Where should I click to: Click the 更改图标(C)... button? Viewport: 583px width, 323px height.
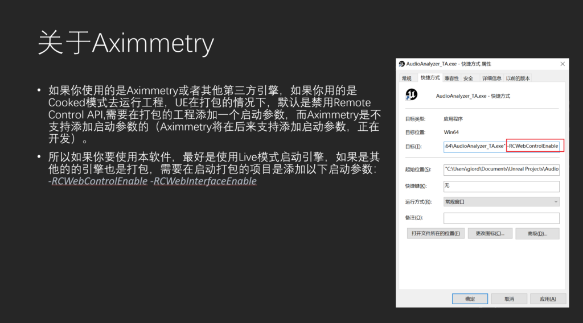click(490, 234)
